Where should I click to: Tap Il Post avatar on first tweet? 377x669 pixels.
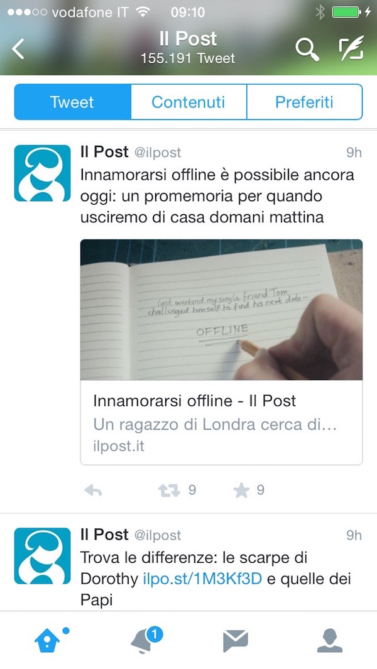[42, 173]
